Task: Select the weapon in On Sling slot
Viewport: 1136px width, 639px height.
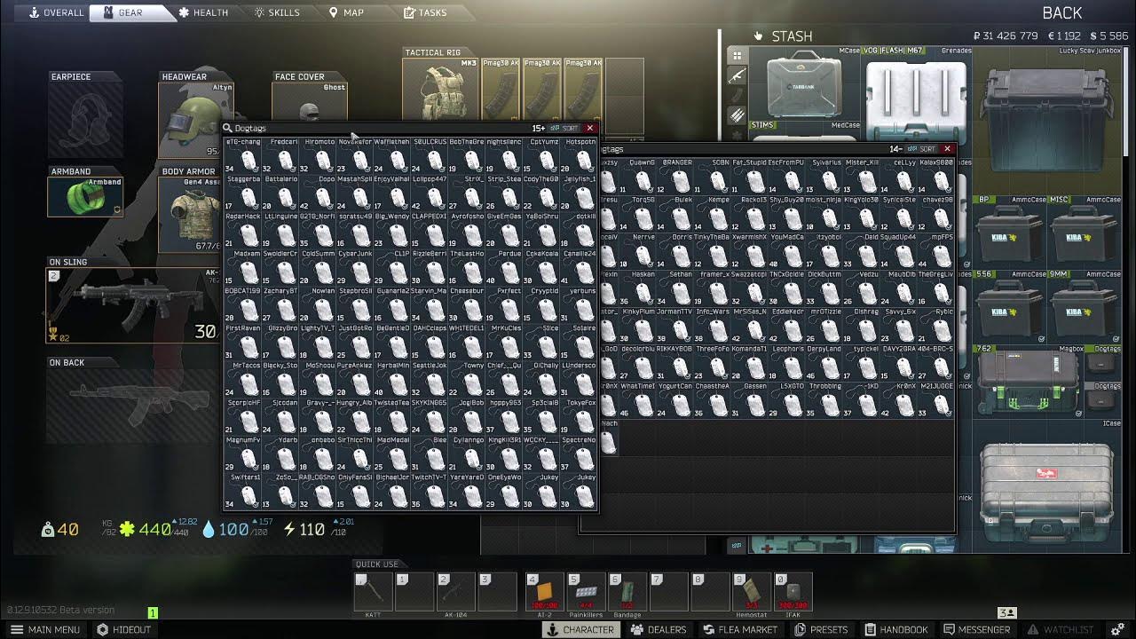Action: pyautogui.click(x=133, y=305)
